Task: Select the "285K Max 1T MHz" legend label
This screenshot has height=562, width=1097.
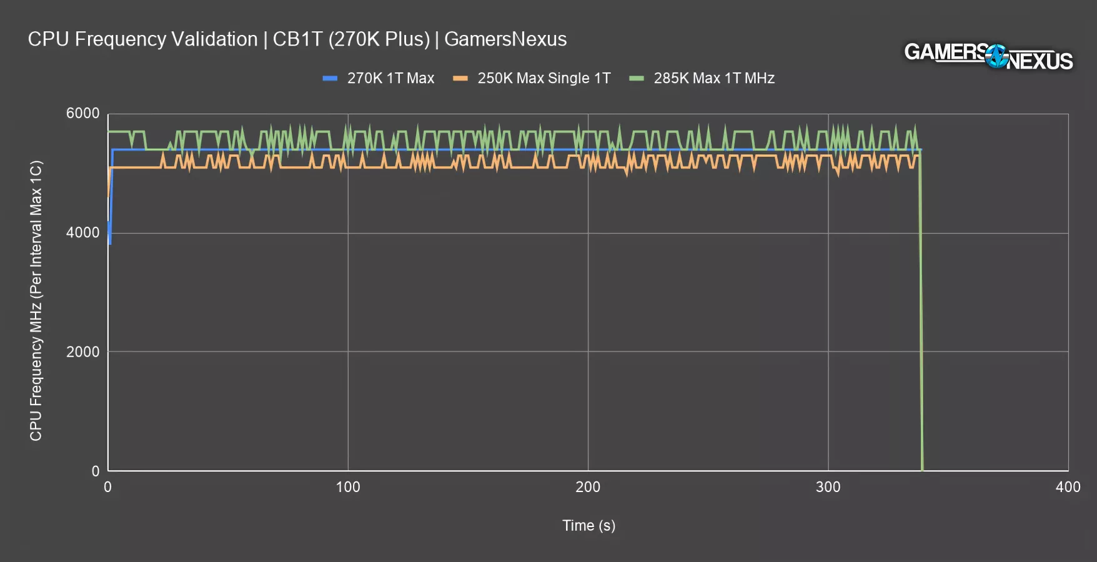Action: coord(714,79)
